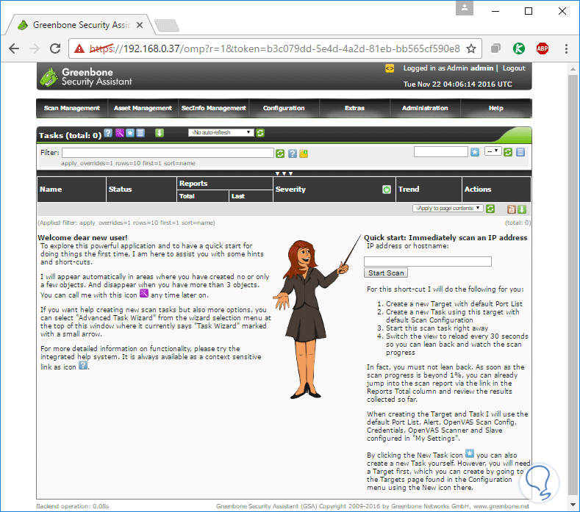Click Chrome profile avatar button

click(465, 8)
